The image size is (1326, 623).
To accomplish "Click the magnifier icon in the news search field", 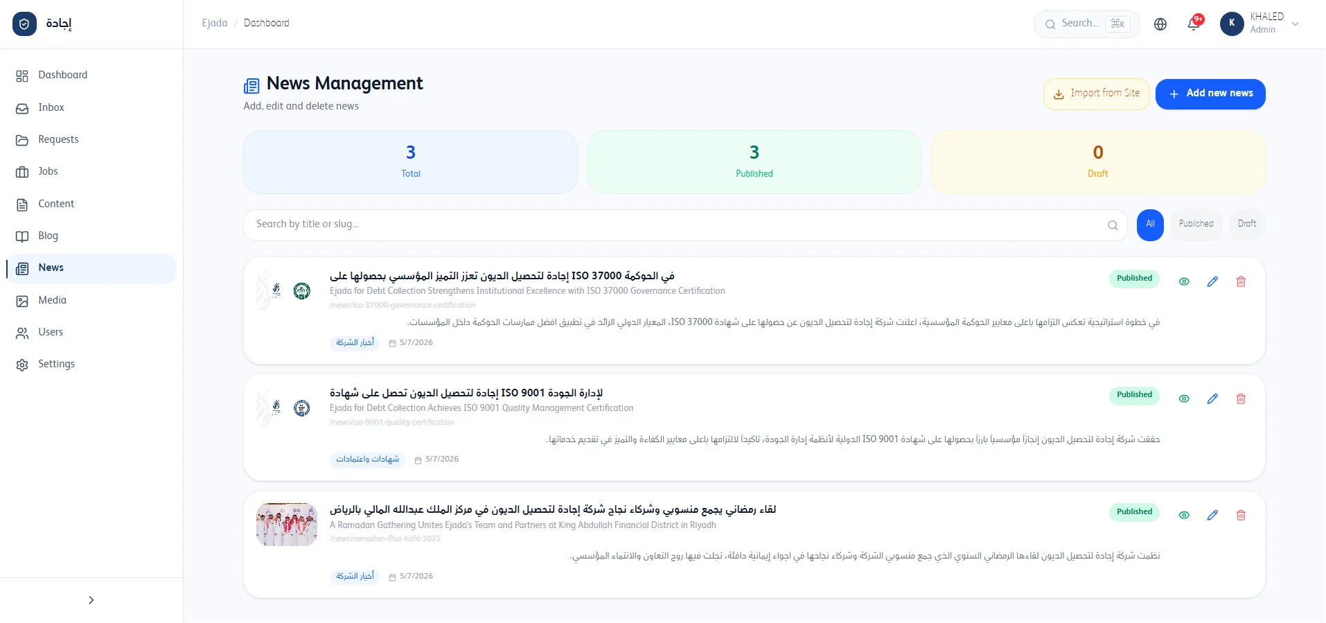I will point(1113,225).
